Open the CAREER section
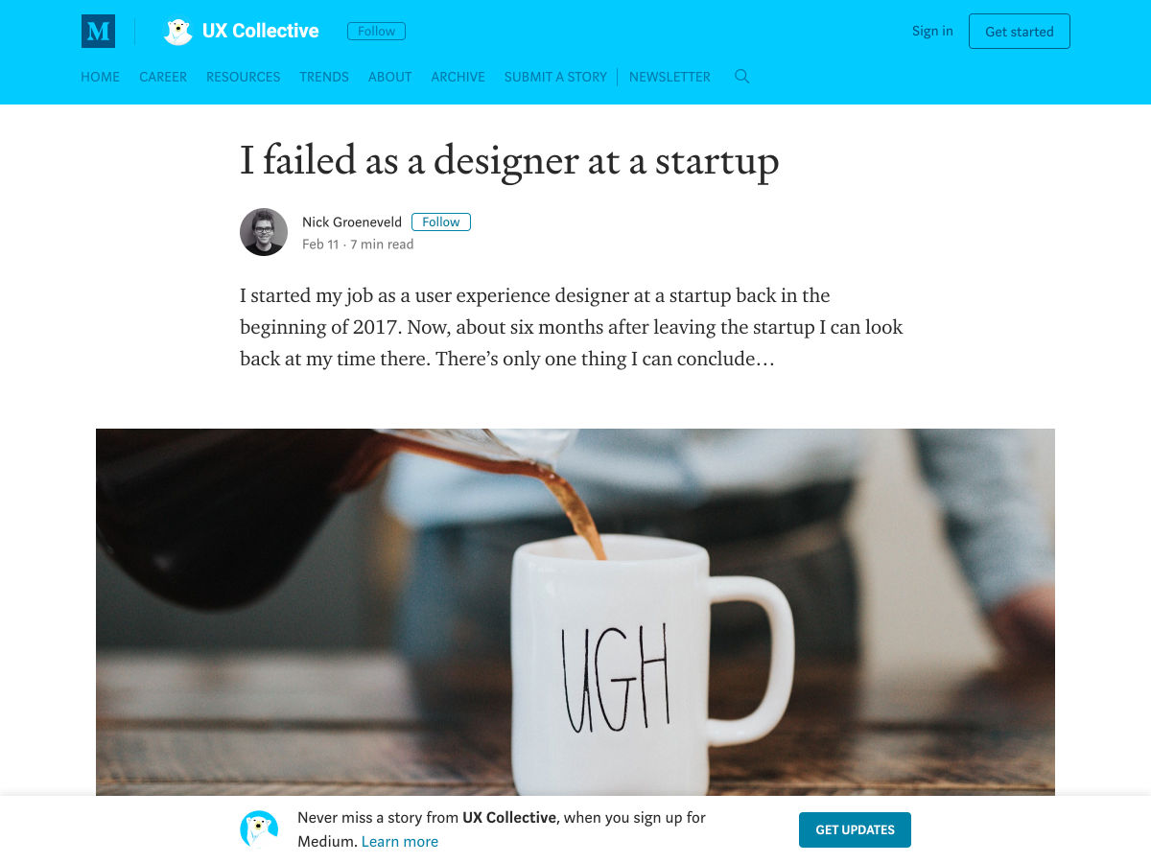 (163, 77)
